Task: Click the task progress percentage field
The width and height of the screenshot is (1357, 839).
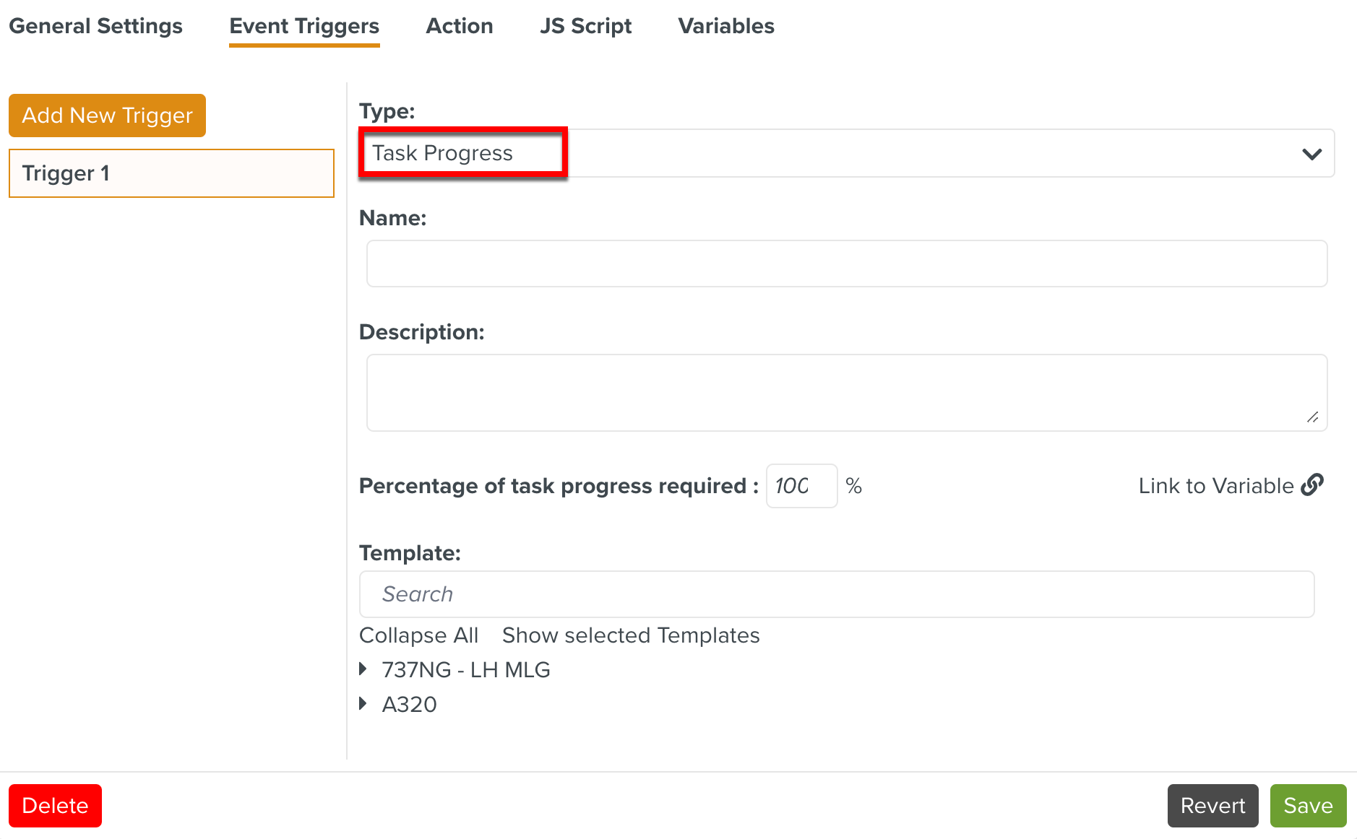Action: click(801, 485)
